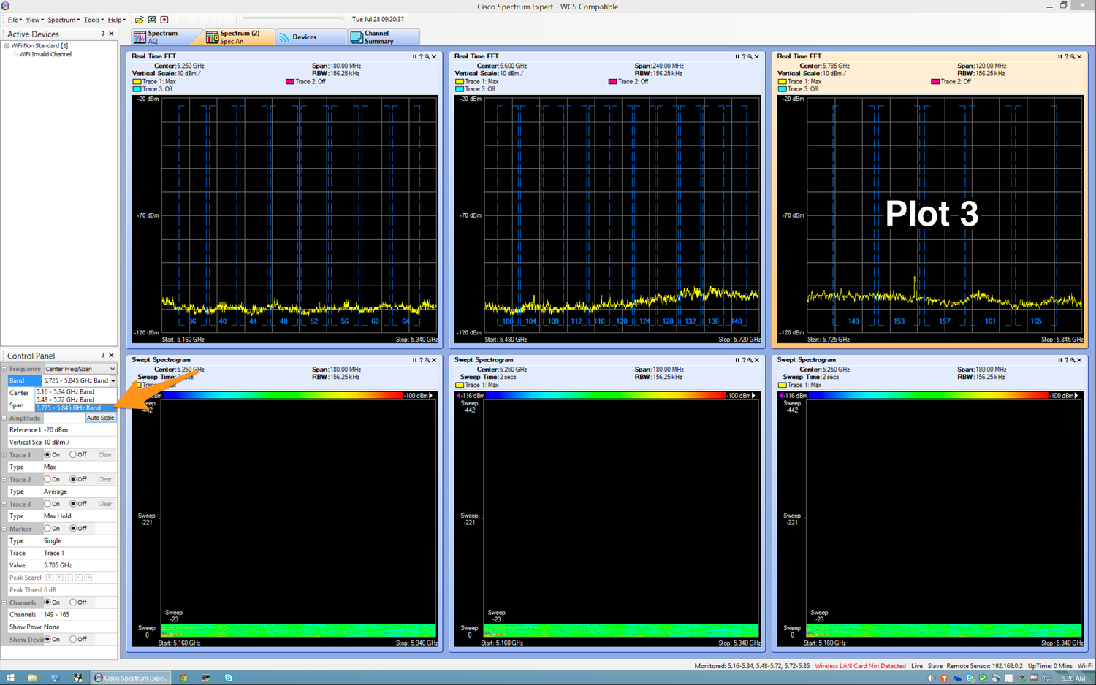Open the View menu
The width and height of the screenshot is (1096, 685).
(35, 20)
